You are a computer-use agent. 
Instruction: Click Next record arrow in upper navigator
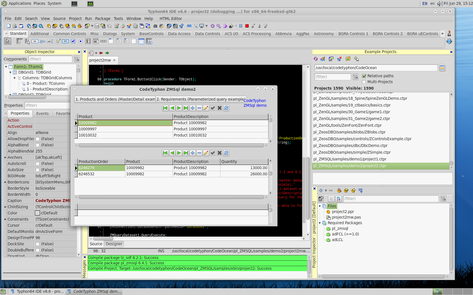(179, 108)
